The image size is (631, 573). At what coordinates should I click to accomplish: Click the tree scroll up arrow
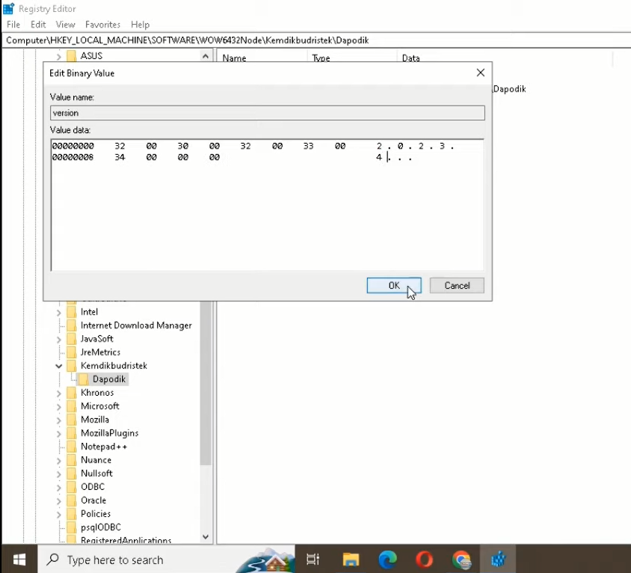[x=206, y=56]
